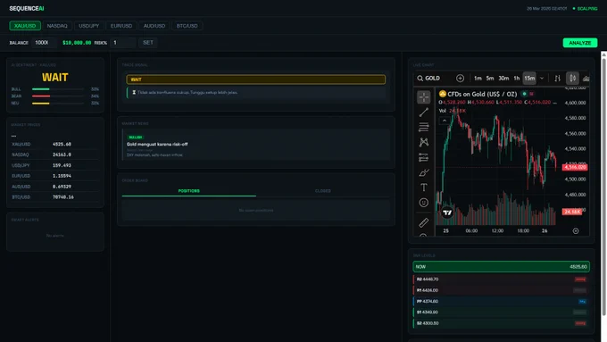Select the candlestick chart type icon
607x342 pixels.
[572, 79]
